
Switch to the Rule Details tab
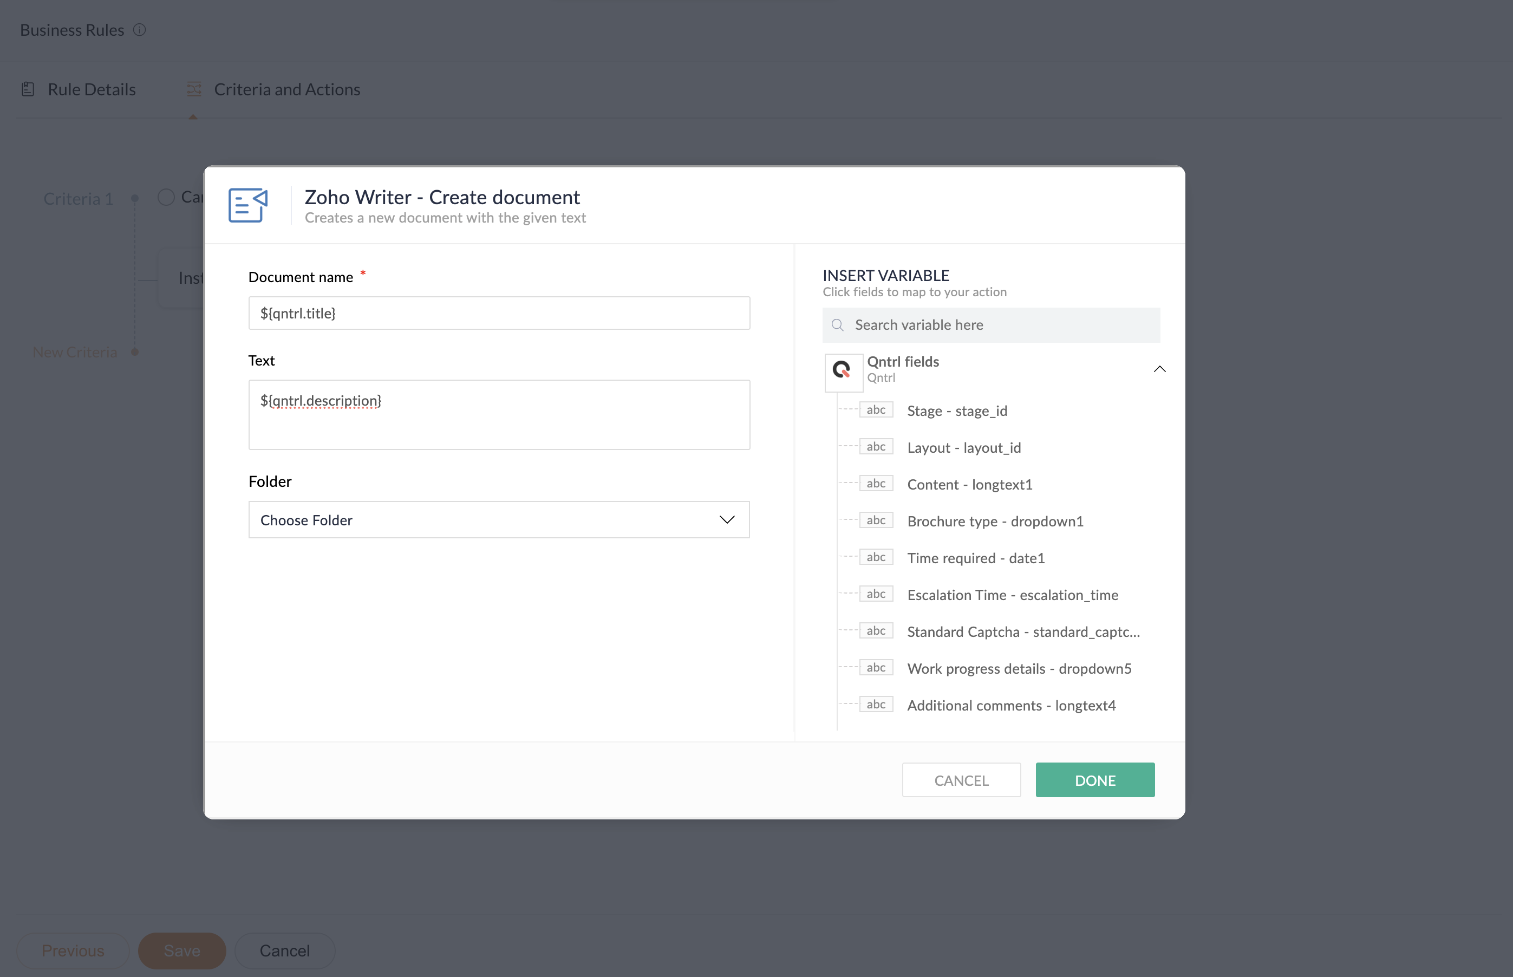(x=92, y=89)
